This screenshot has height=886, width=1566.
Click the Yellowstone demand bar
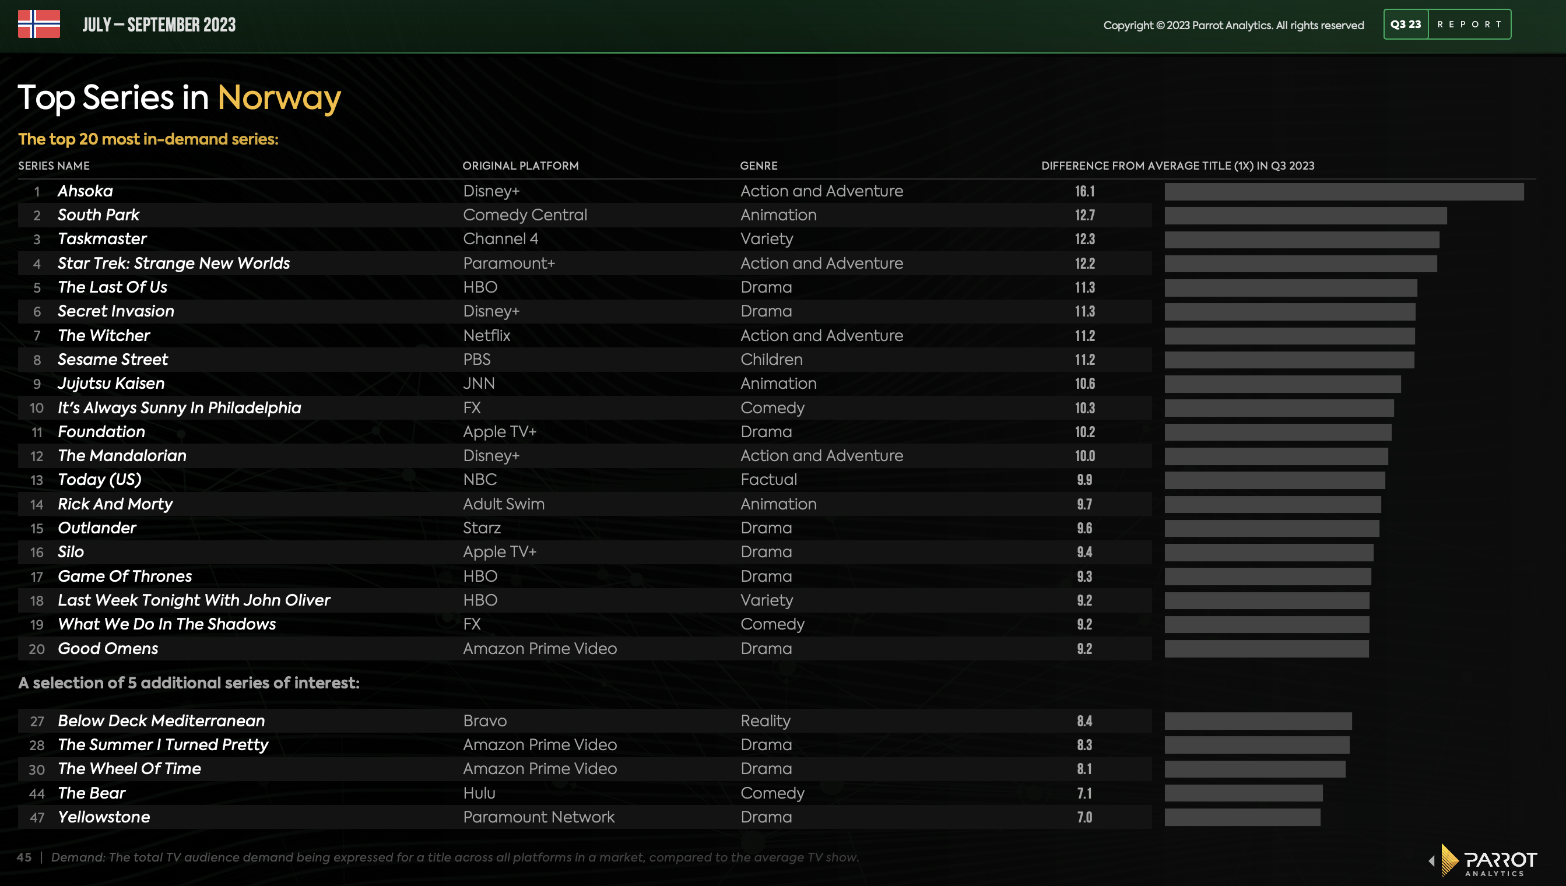1242,817
